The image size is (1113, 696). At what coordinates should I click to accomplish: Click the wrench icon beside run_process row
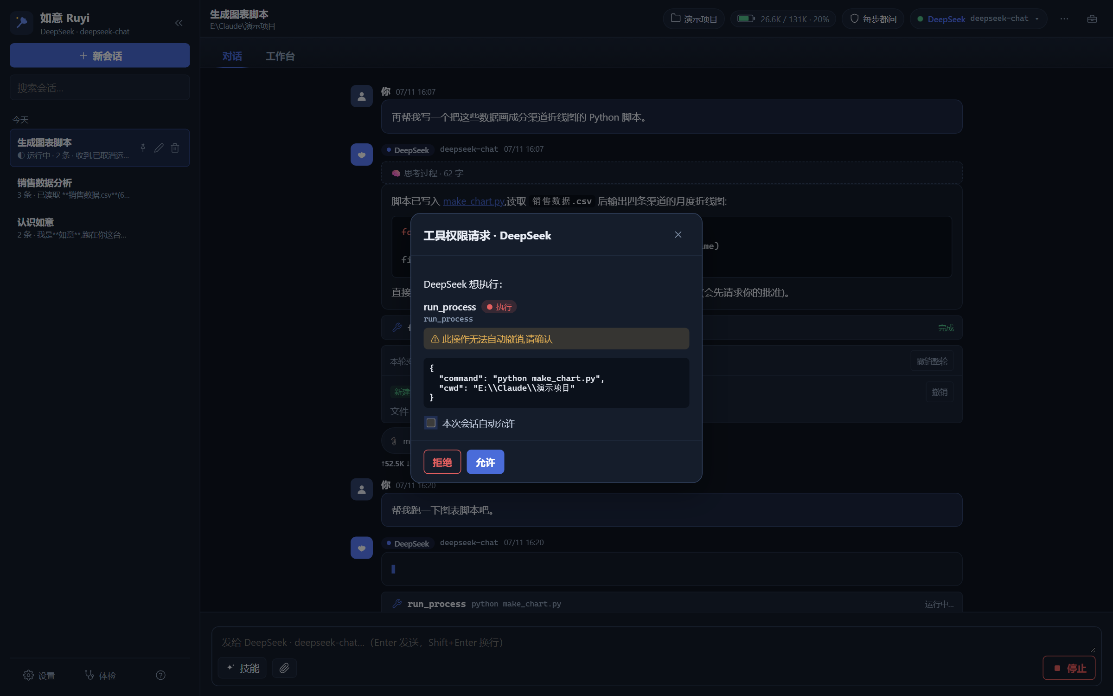click(x=397, y=604)
